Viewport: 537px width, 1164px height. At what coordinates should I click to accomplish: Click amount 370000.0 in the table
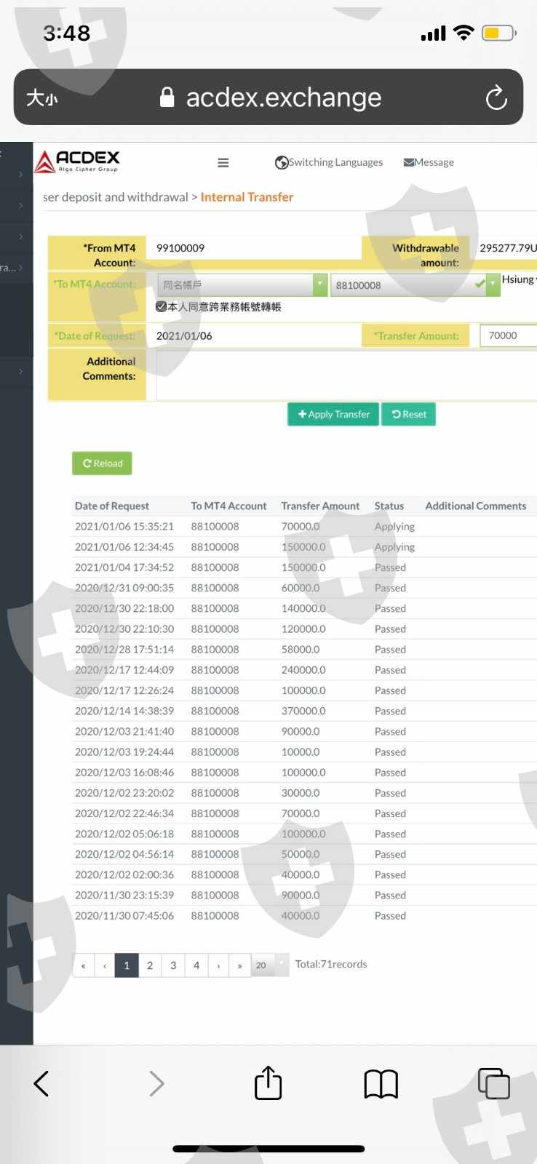coord(303,711)
